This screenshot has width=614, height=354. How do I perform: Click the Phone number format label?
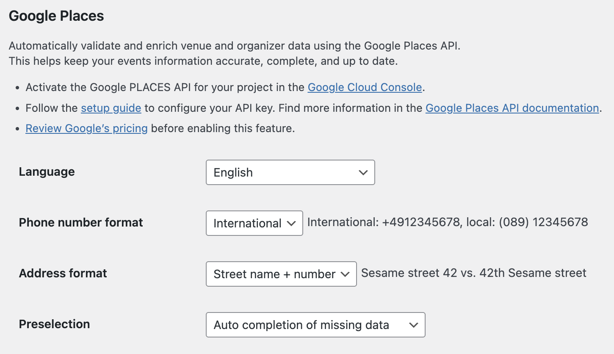point(80,222)
